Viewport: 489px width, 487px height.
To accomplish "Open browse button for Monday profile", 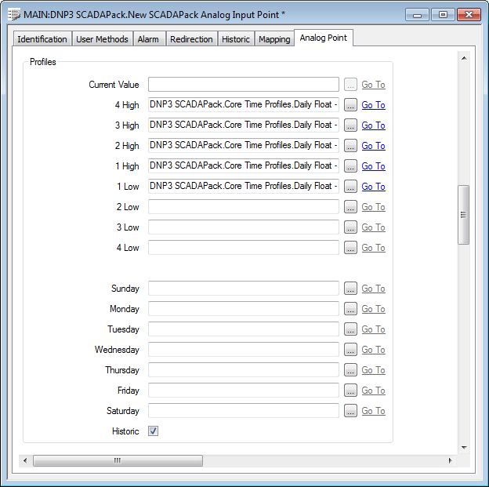I will pyautogui.click(x=350, y=309).
